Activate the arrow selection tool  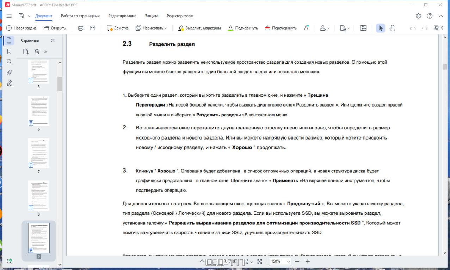(381, 28)
